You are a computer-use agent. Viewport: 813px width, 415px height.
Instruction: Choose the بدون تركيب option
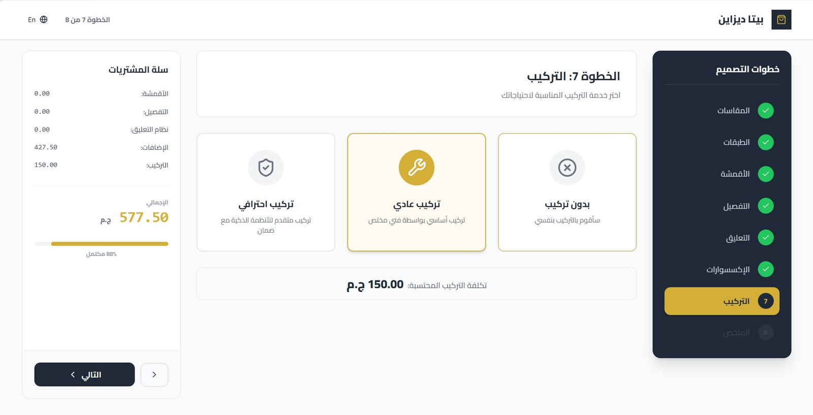click(567, 193)
